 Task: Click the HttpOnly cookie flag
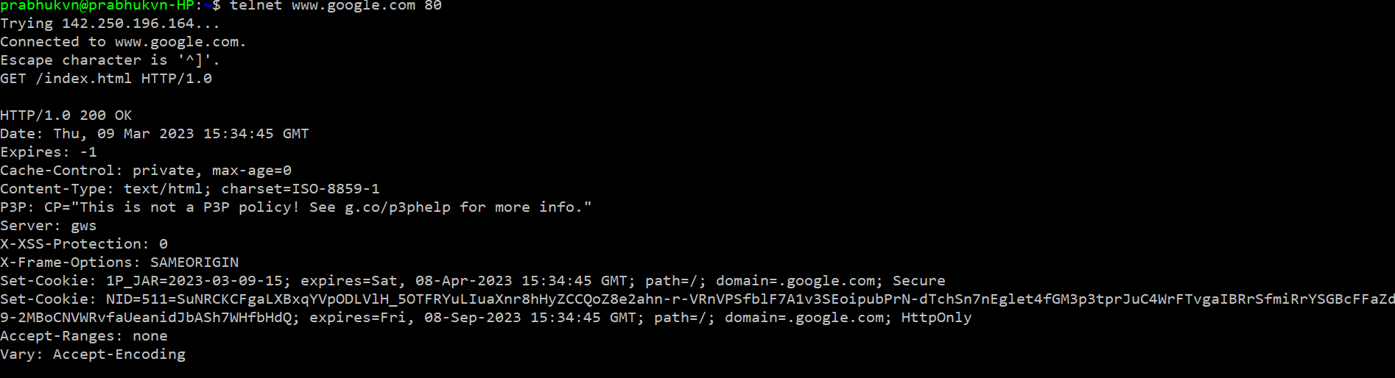click(x=936, y=318)
